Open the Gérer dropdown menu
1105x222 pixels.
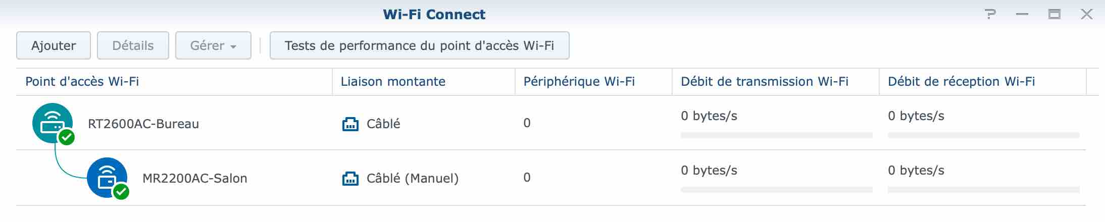213,45
